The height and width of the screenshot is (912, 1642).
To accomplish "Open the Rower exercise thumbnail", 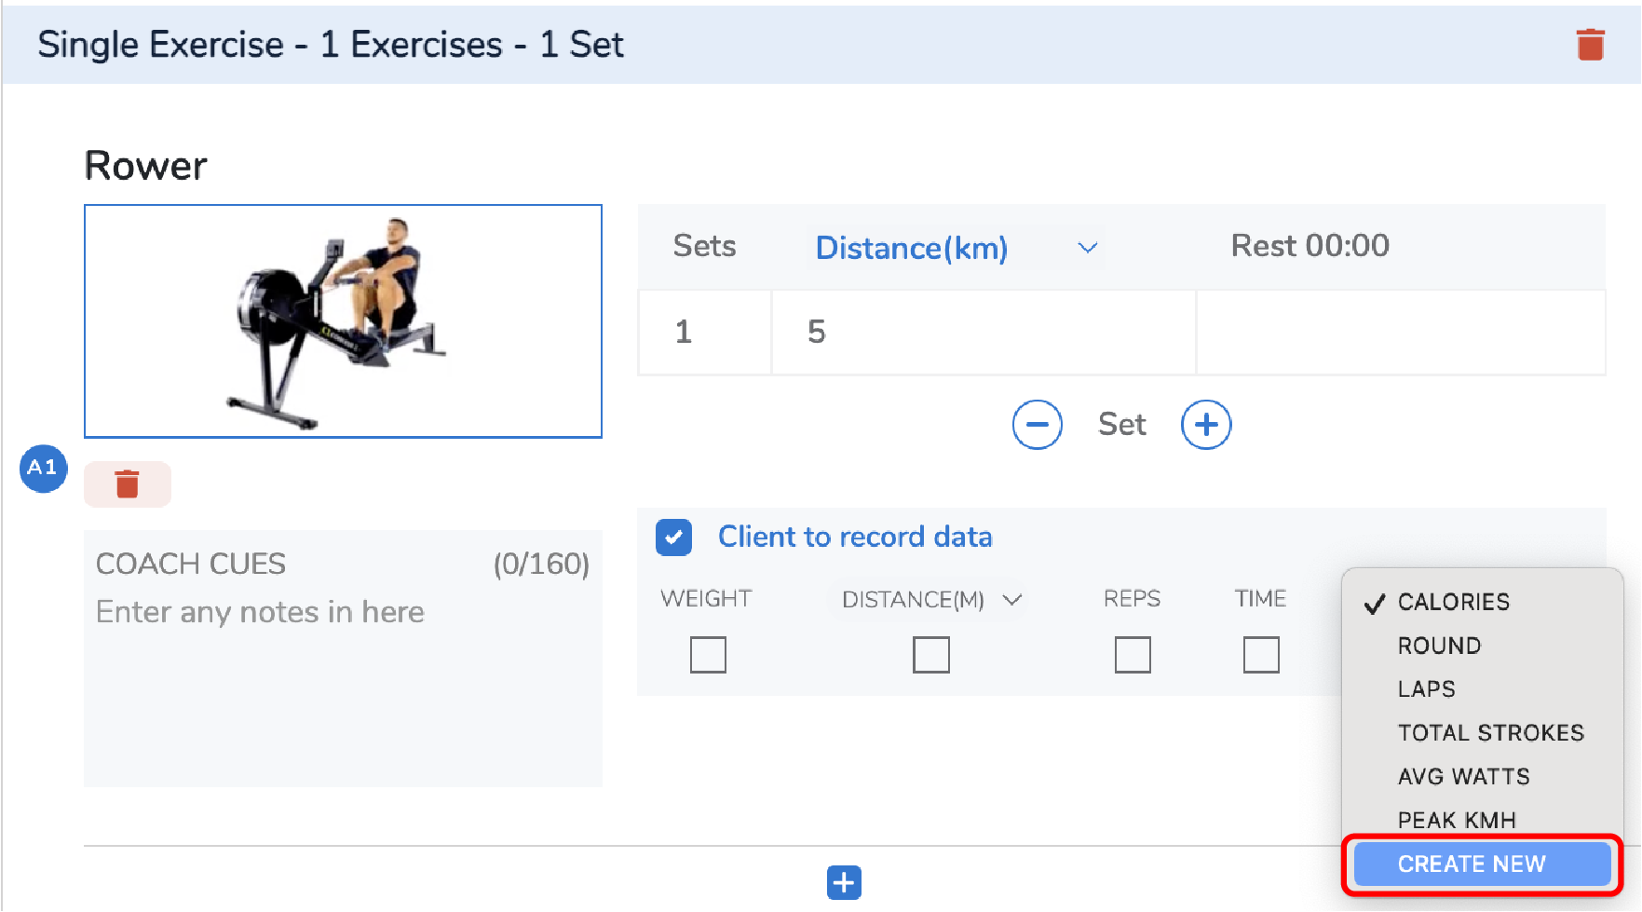I will point(343,321).
